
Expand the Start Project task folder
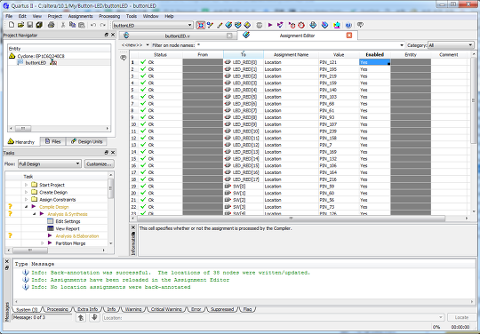pyautogui.click(x=26, y=185)
